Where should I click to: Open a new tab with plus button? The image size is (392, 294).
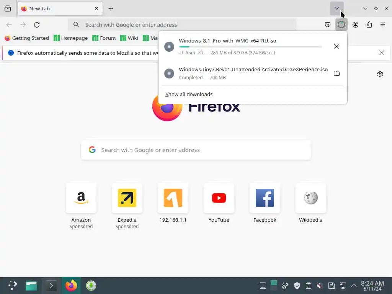[111, 8]
